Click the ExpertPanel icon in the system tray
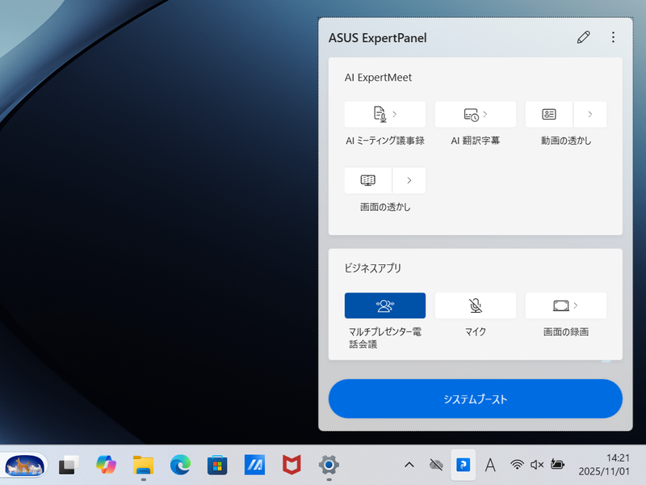Screen dimensions: 646x485 pos(464,466)
